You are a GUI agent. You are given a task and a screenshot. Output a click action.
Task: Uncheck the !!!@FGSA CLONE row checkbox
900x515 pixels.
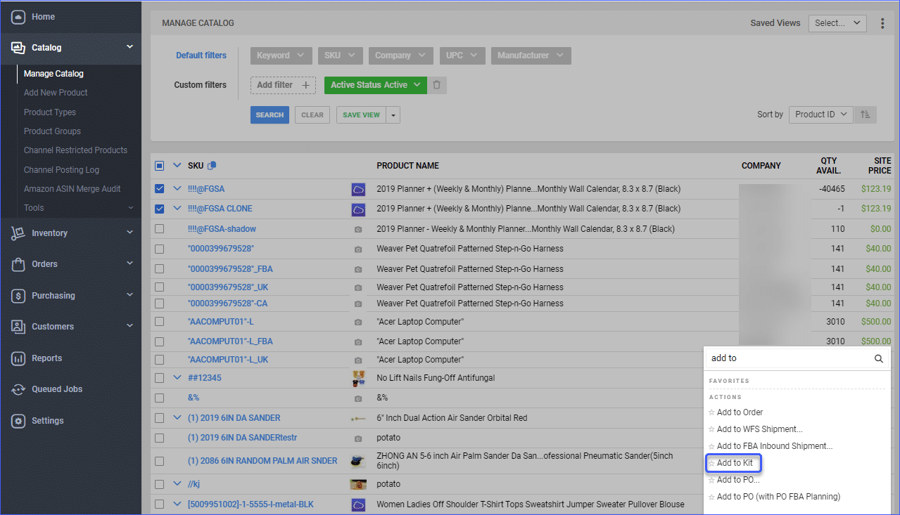159,208
